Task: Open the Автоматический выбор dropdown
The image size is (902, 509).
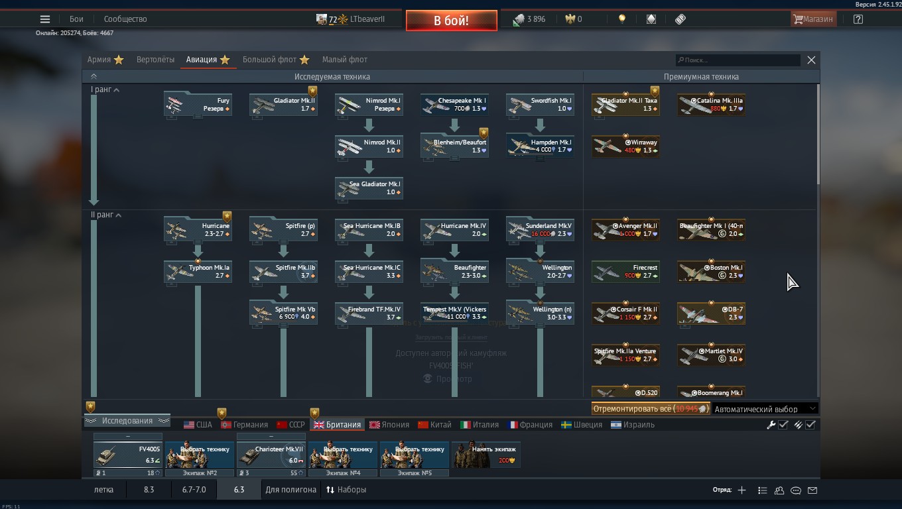Action: tap(765, 409)
